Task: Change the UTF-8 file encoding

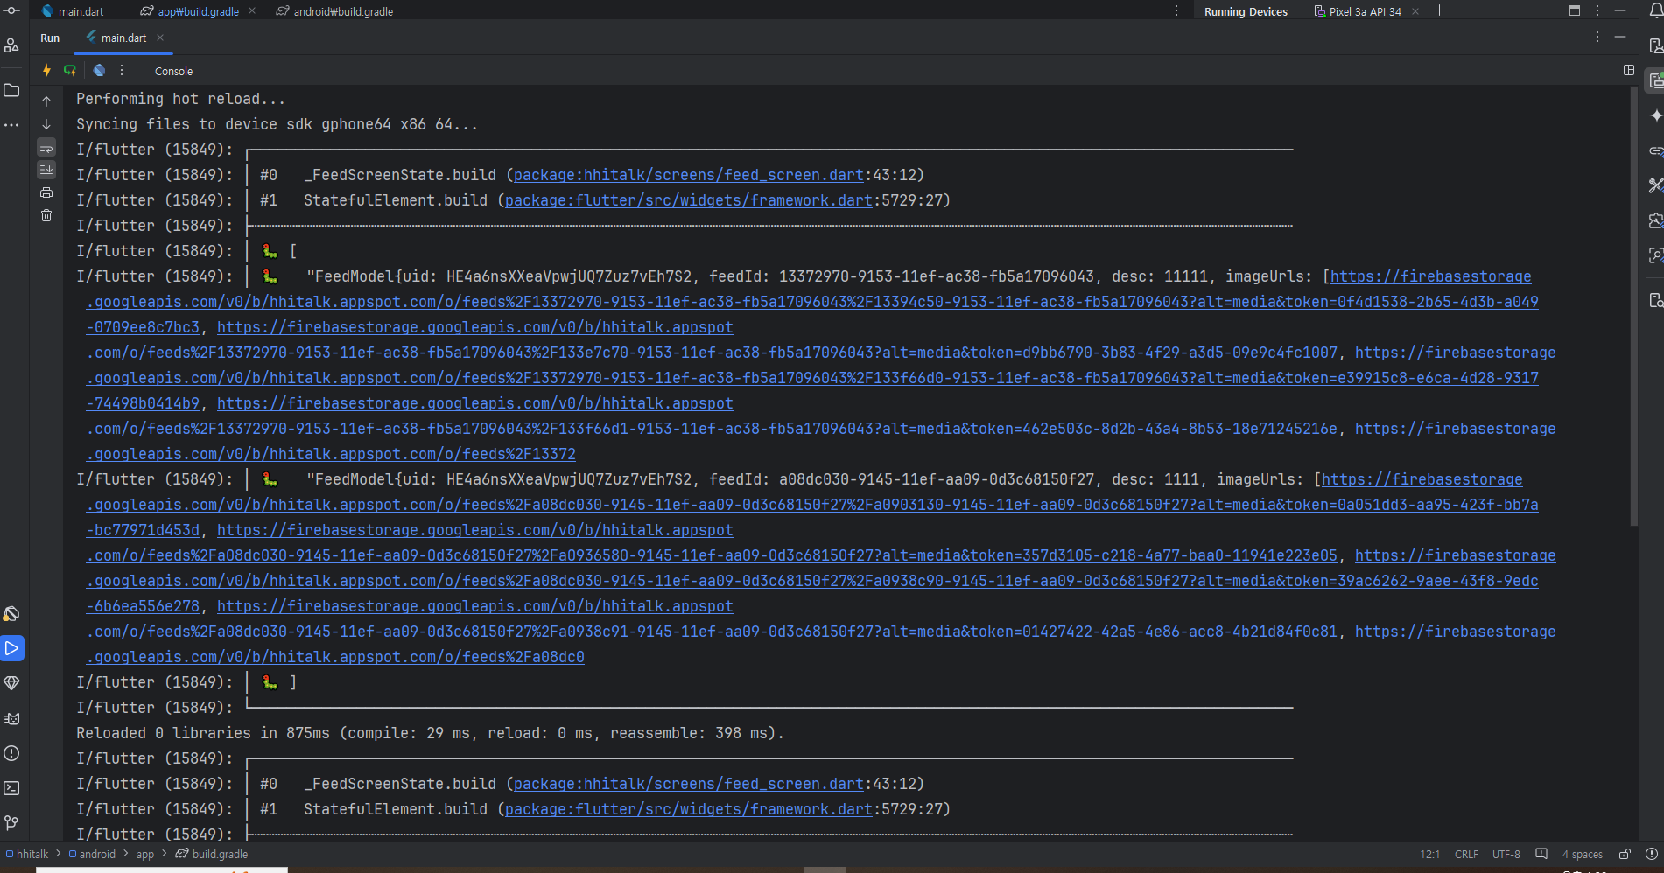Action: click(1506, 854)
